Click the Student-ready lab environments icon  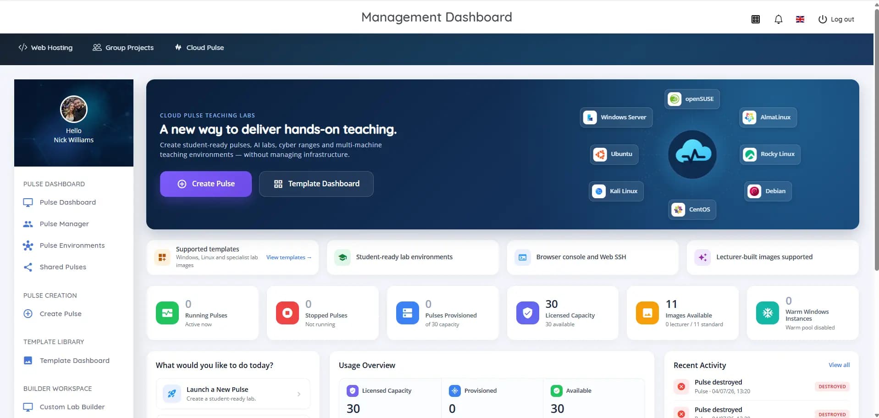(x=342, y=257)
